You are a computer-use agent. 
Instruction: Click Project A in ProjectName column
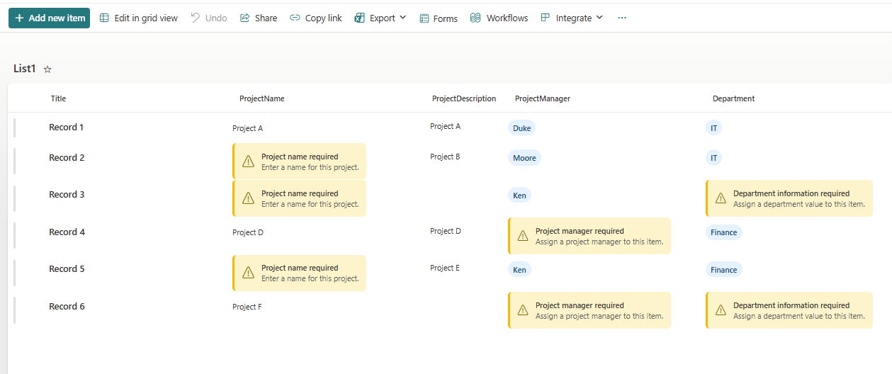[248, 129]
